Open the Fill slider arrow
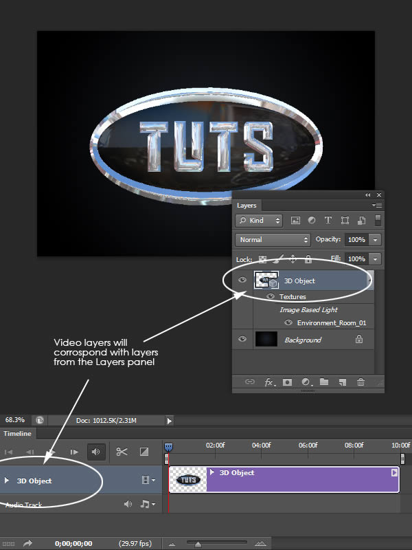The width and height of the screenshot is (412, 550). tap(375, 259)
